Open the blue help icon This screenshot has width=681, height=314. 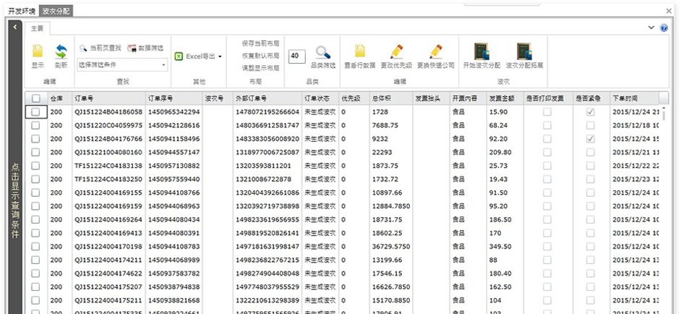coord(664,27)
